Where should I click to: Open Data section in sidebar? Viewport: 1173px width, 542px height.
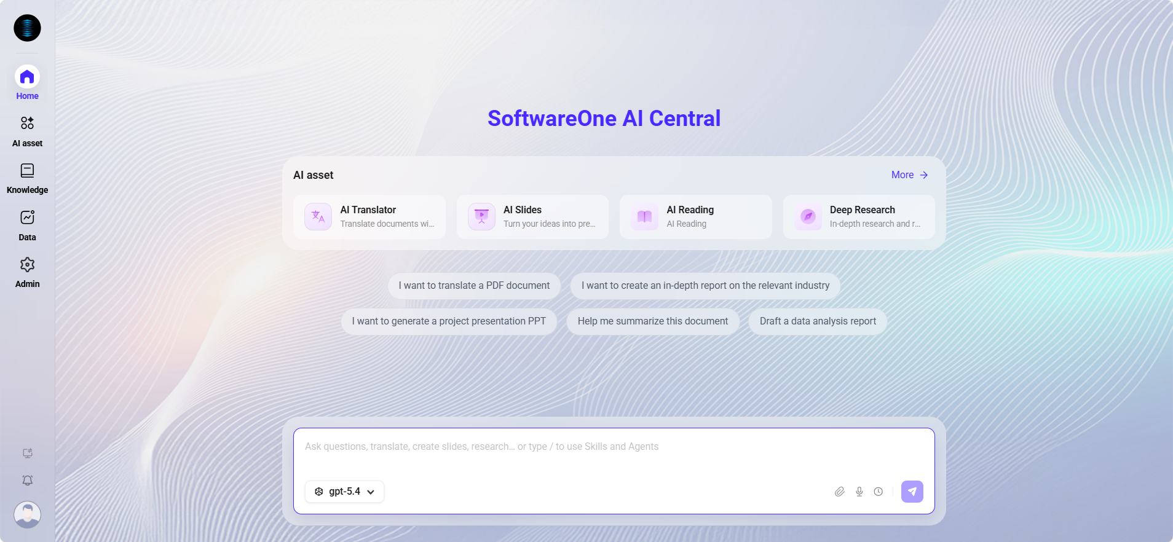[x=27, y=226]
